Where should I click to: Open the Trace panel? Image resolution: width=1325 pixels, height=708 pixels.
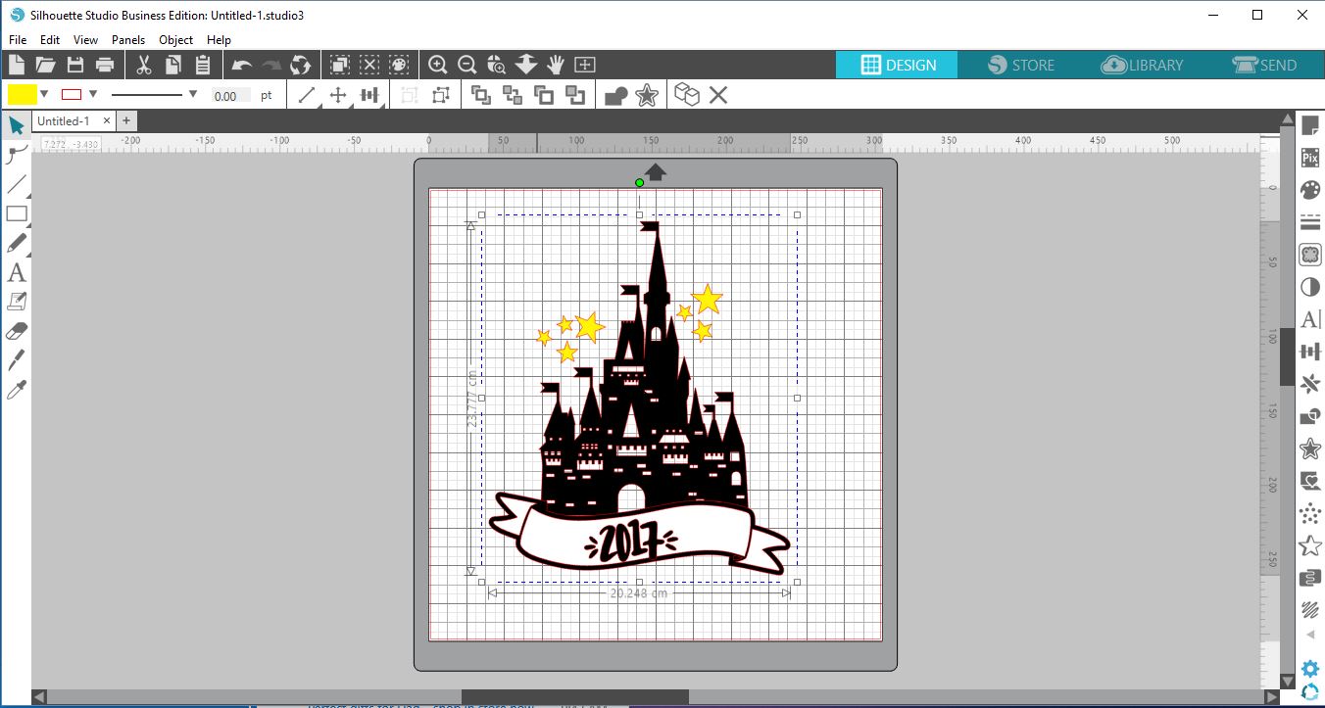(x=1310, y=255)
